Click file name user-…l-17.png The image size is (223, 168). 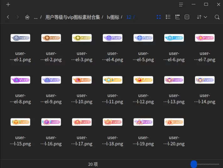click(x=82, y=141)
